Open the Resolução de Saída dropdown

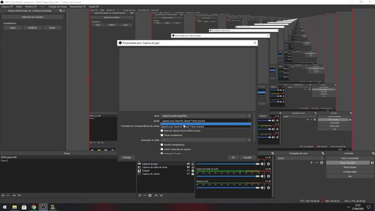(x=206, y=140)
